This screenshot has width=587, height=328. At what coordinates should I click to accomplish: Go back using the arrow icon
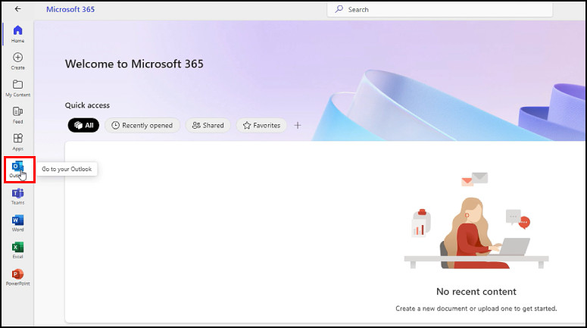[x=17, y=9]
